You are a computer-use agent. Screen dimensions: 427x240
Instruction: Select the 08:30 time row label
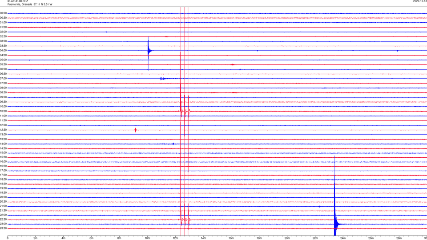tap(3, 92)
